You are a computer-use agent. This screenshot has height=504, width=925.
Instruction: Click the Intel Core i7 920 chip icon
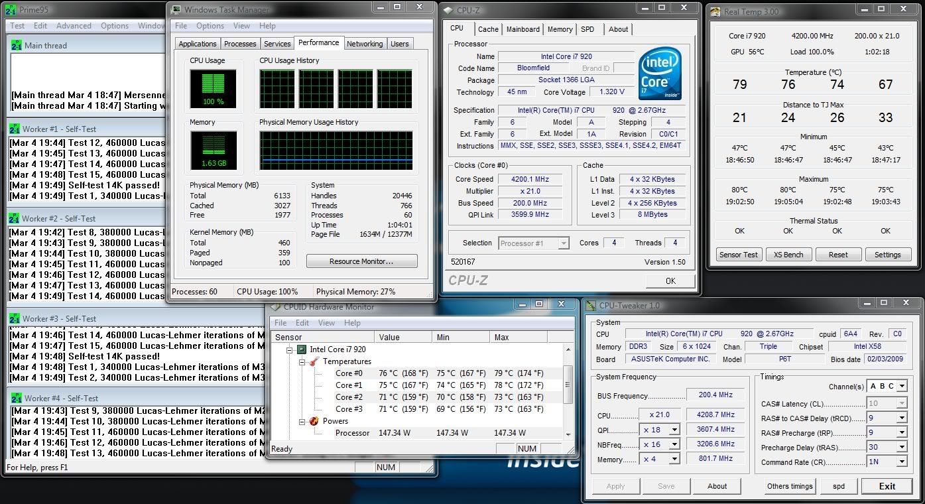pyautogui.click(x=302, y=349)
